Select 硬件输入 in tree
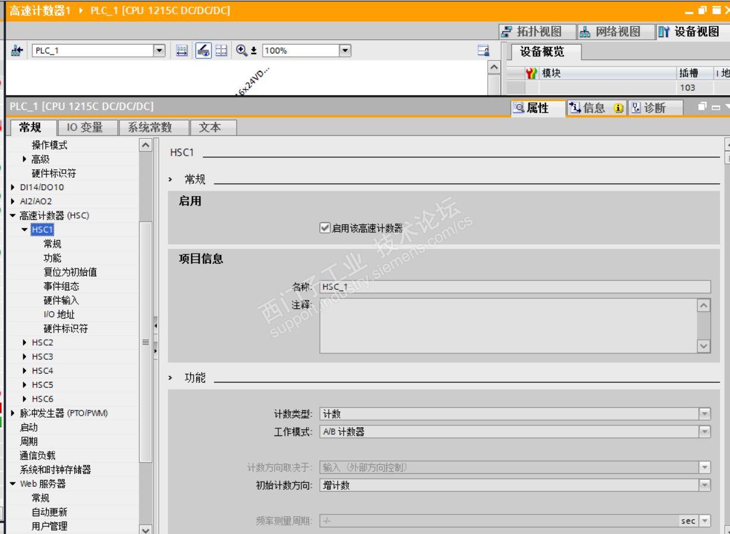Image resolution: width=730 pixels, height=534 pixels. click(61, 301)
